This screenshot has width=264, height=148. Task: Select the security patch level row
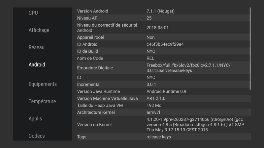tap(162, 28)
